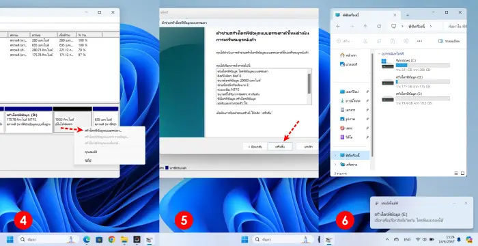
Task: Click (E:) drive storage usage bar
Action: pos(423,98)
